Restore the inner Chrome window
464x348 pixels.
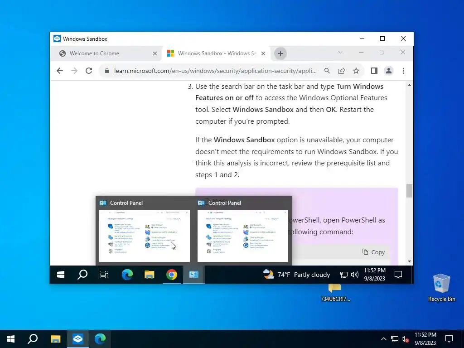382,53
